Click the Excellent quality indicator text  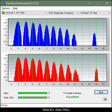pyautogui.click(x=72, y=97)
